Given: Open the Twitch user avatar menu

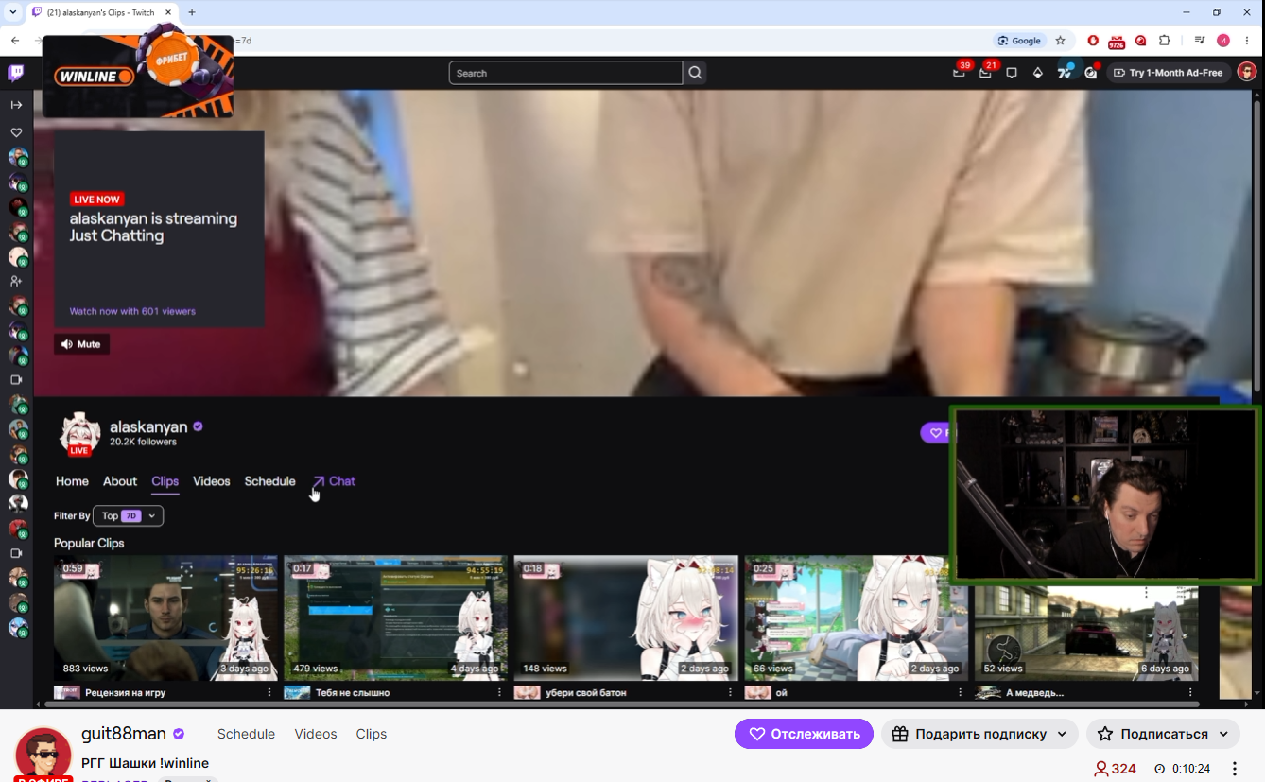Looking at the screenshot, I should (1247, 73).
